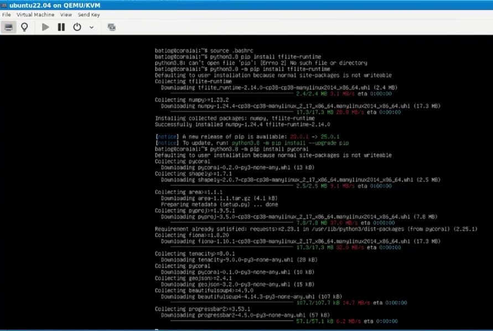The image size is (493, 331).
Task: Open the VM snapshots manager icon
Action: point(111,27)
